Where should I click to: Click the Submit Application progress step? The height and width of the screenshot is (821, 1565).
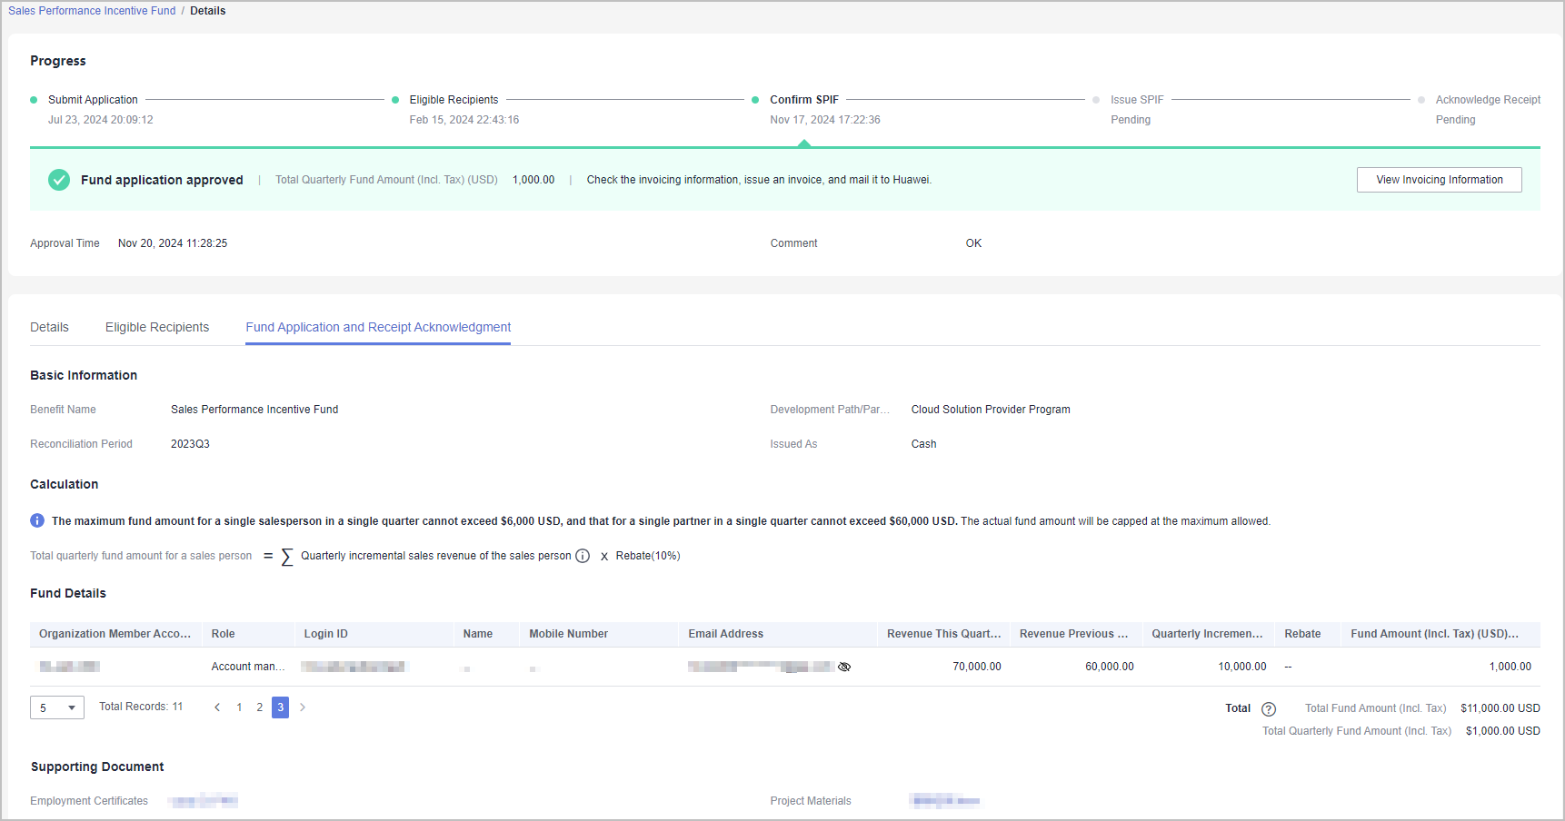click(93, 100)
